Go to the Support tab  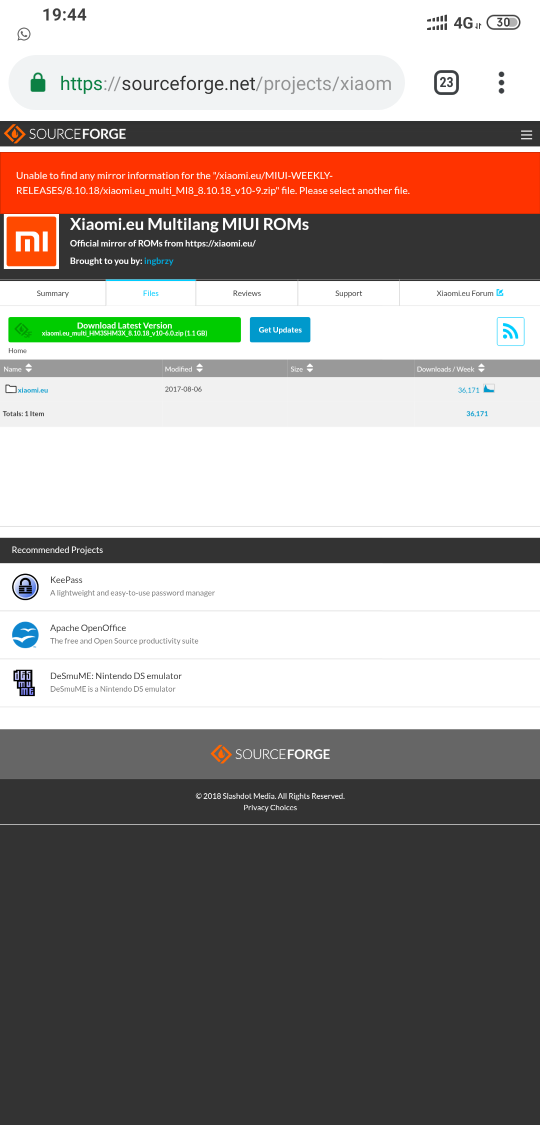pyautogui.click(x=348, y=293)
